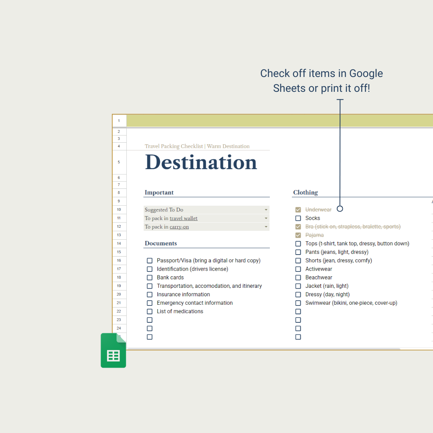This screenshot has width=433, height=433.
Task: Check the Passport/Visa checkbox
Action: (150, 261)
